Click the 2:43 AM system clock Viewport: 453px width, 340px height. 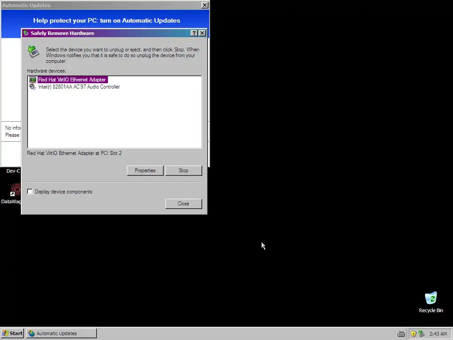pyautogui.click(x=438, y=334)
